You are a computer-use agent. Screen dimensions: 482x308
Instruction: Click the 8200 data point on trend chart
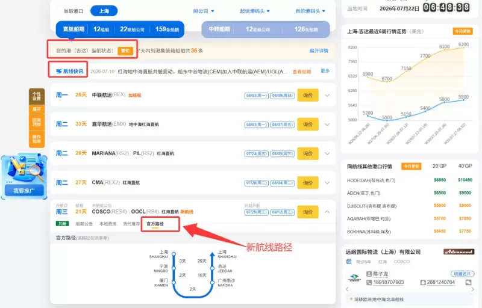coord(463,48)
